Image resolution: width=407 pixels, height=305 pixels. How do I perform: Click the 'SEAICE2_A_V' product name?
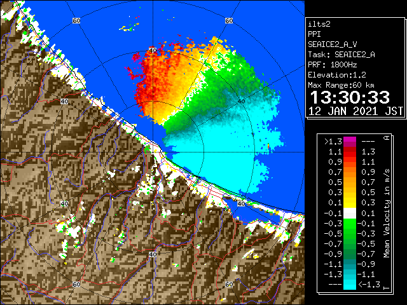[333, 44]
